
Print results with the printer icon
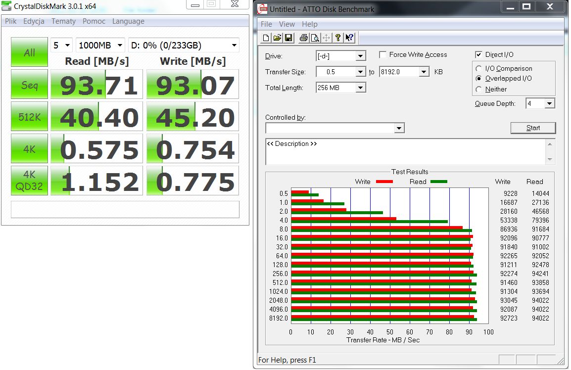[x=303, y=38]
